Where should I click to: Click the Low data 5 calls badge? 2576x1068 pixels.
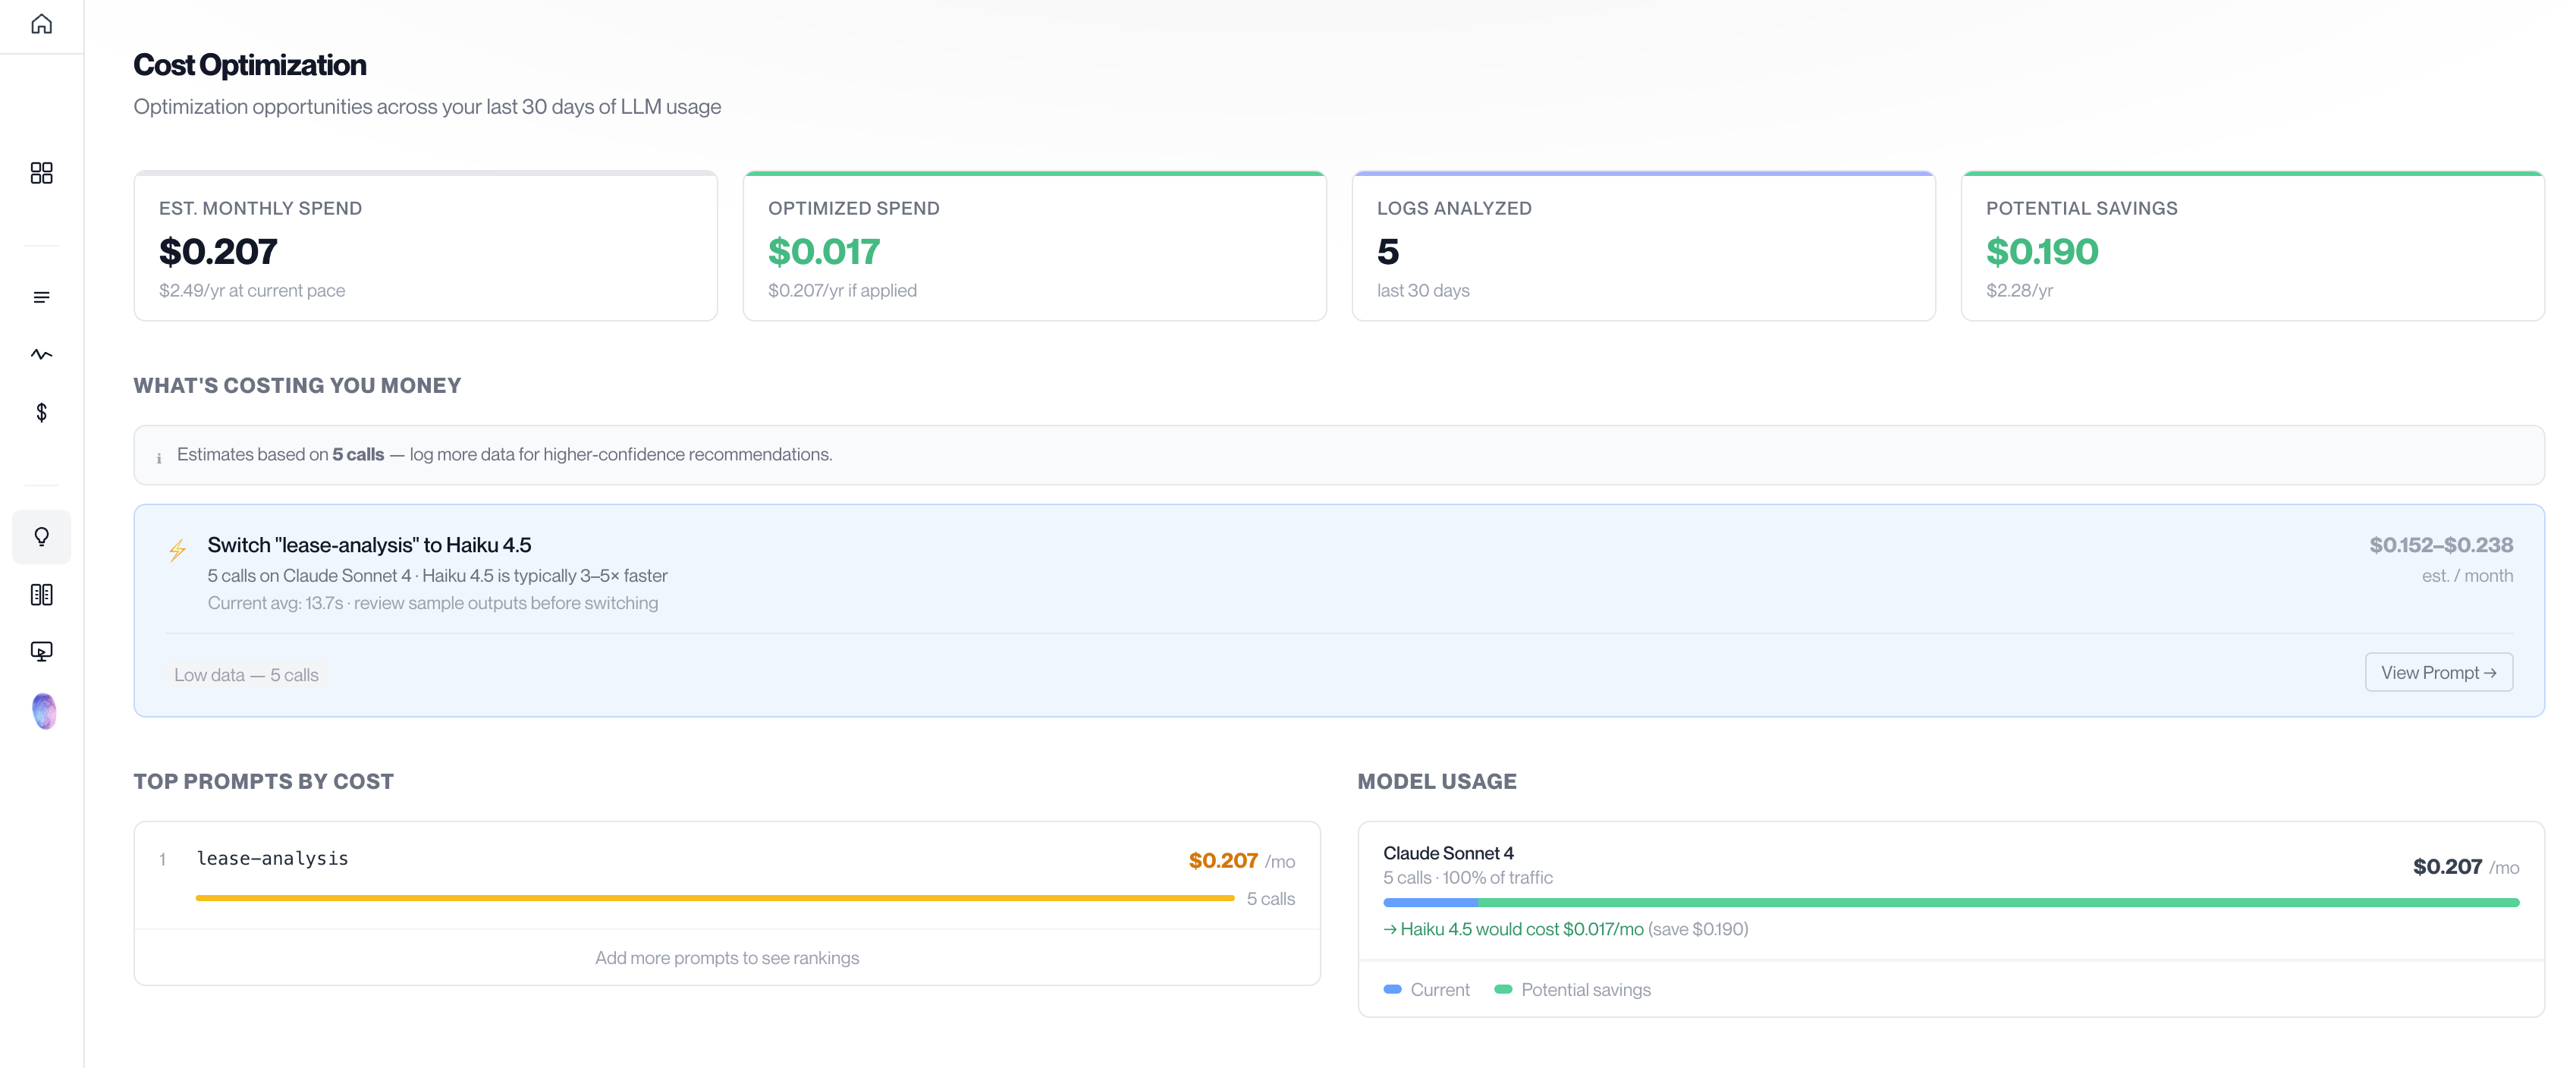[246, 674]
